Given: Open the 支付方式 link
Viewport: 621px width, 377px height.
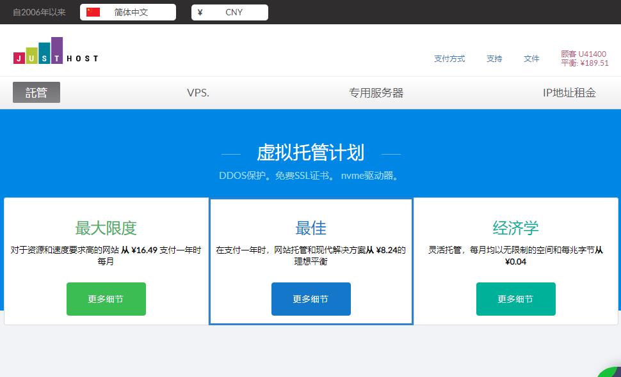Looking at the screenshot, I should (449, 59).
